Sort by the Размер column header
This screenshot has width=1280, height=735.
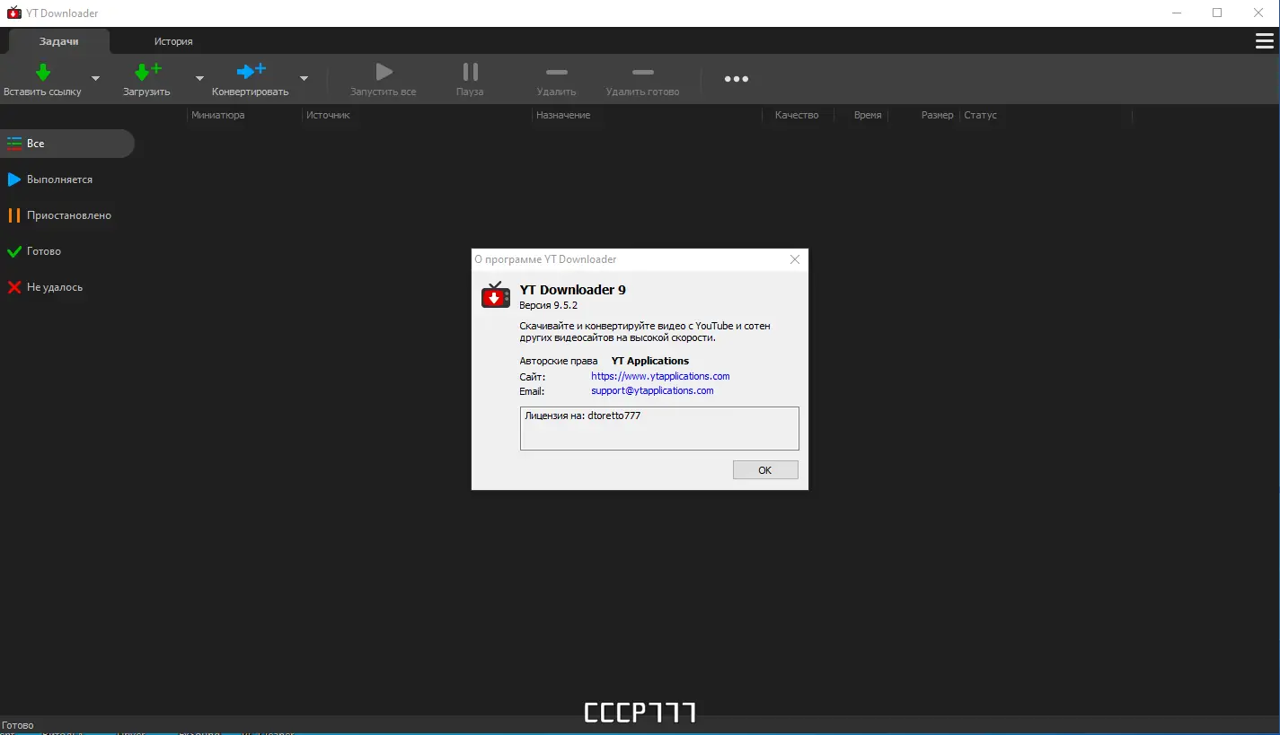[924, 115]
